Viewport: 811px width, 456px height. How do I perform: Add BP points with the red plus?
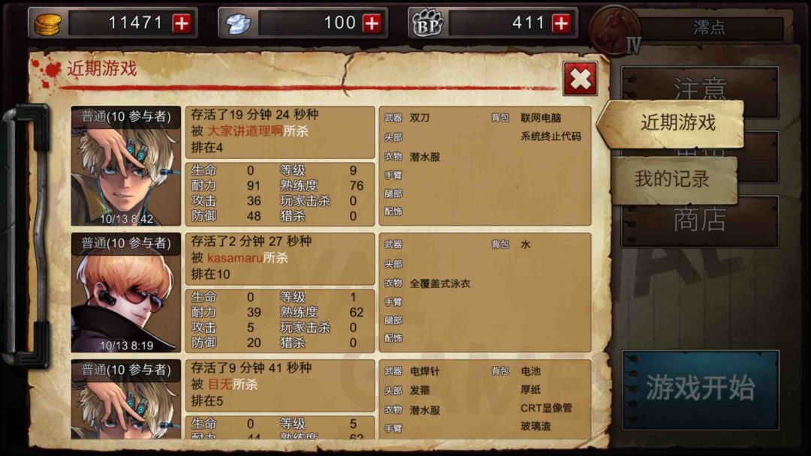coord(562,22)
